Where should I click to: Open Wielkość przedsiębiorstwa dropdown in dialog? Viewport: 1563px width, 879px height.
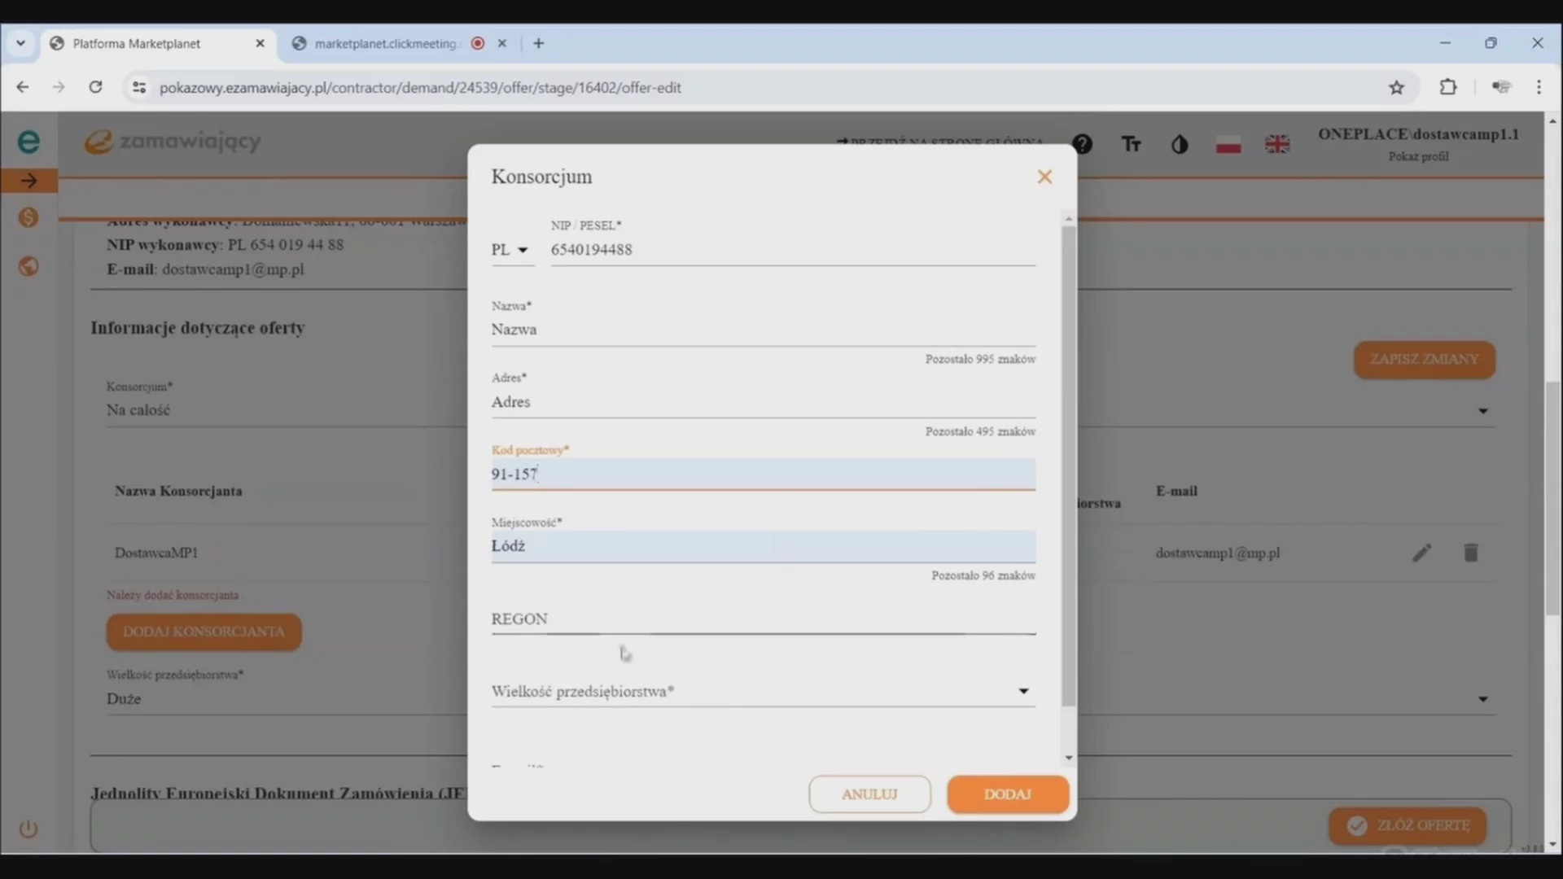(x=763, y=692)
